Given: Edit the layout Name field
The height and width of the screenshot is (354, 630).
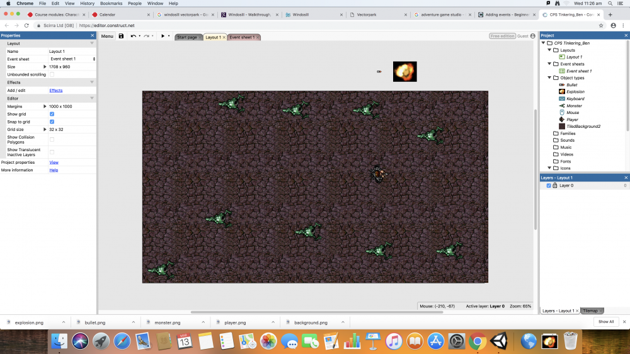Looking at the screenshot, I should (72, 52).
